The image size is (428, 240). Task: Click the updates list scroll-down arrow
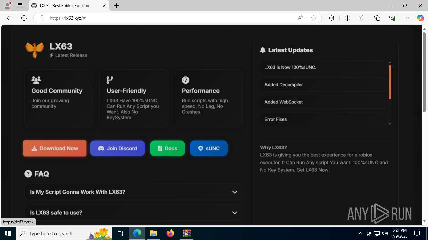[390, 124]
